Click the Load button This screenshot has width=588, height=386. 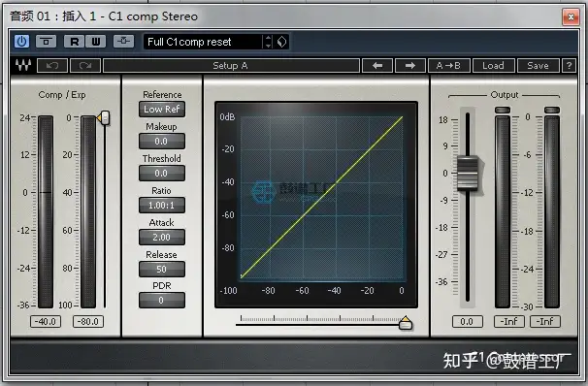tap(493, 66)
